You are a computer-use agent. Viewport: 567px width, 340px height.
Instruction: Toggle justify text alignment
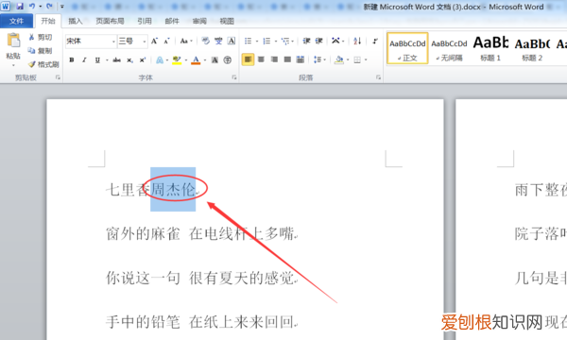[287, 59]
